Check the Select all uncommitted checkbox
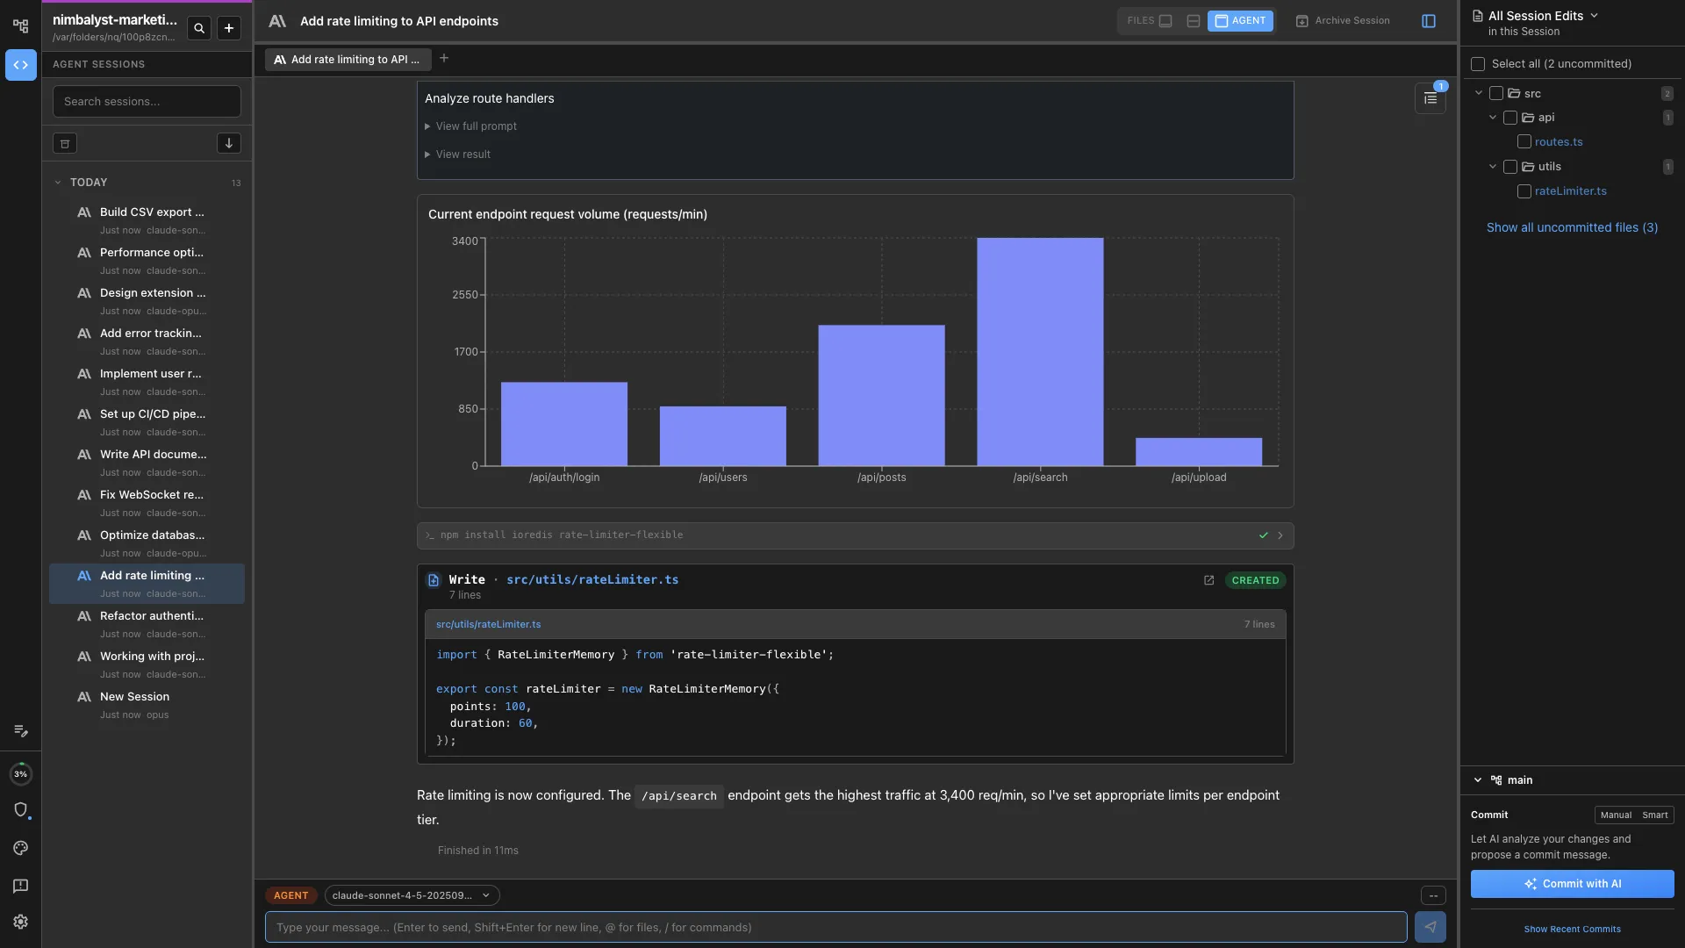 pyautogui.click(x=1478, y=64)
